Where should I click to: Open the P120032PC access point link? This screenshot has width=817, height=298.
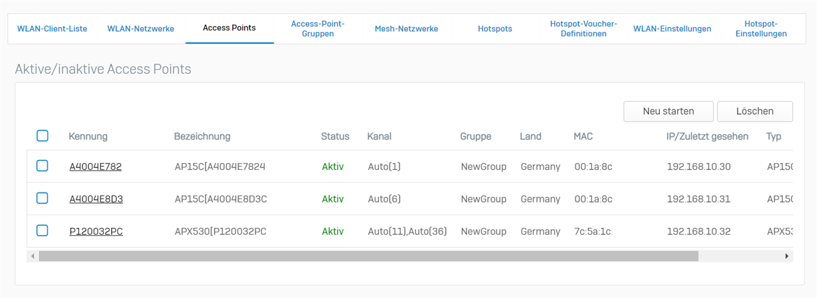96,232
